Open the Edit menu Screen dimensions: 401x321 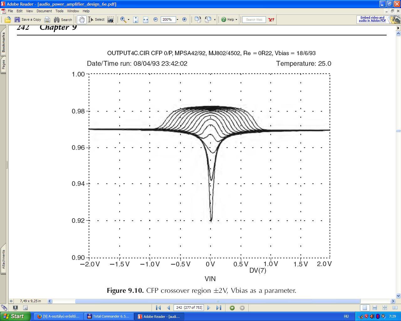(x=19, y=11)
